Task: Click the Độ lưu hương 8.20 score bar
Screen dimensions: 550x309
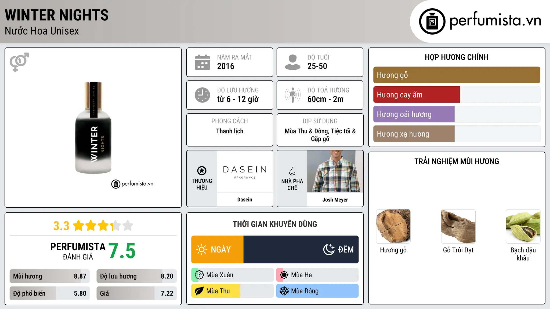Action: 136,276
